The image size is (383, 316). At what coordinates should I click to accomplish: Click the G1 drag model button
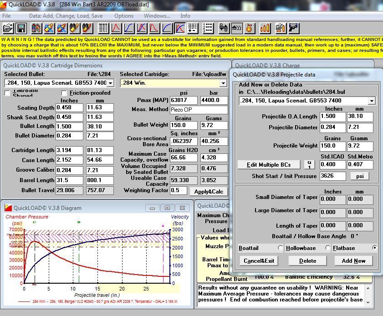point(309,165)
